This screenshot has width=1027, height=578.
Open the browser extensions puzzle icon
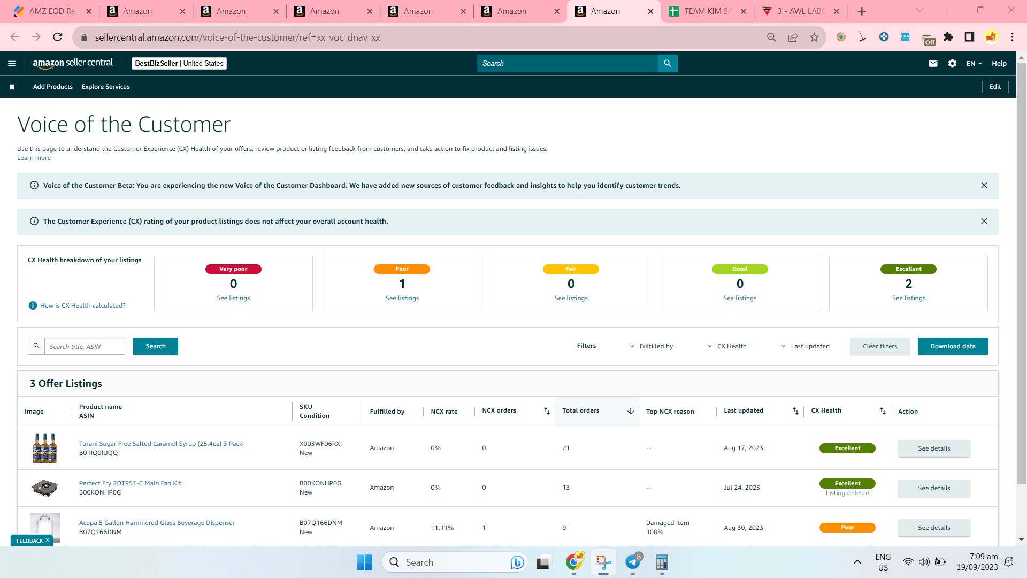point(948,37)
